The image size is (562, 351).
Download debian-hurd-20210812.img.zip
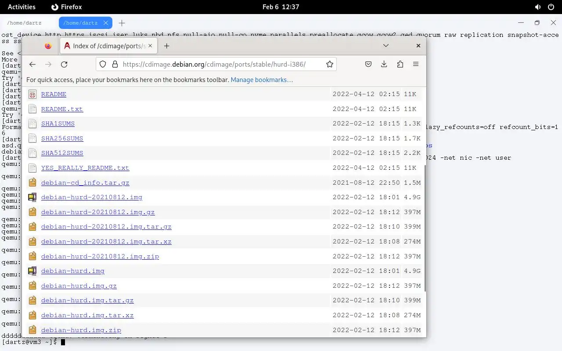click(x=100, y=256)
